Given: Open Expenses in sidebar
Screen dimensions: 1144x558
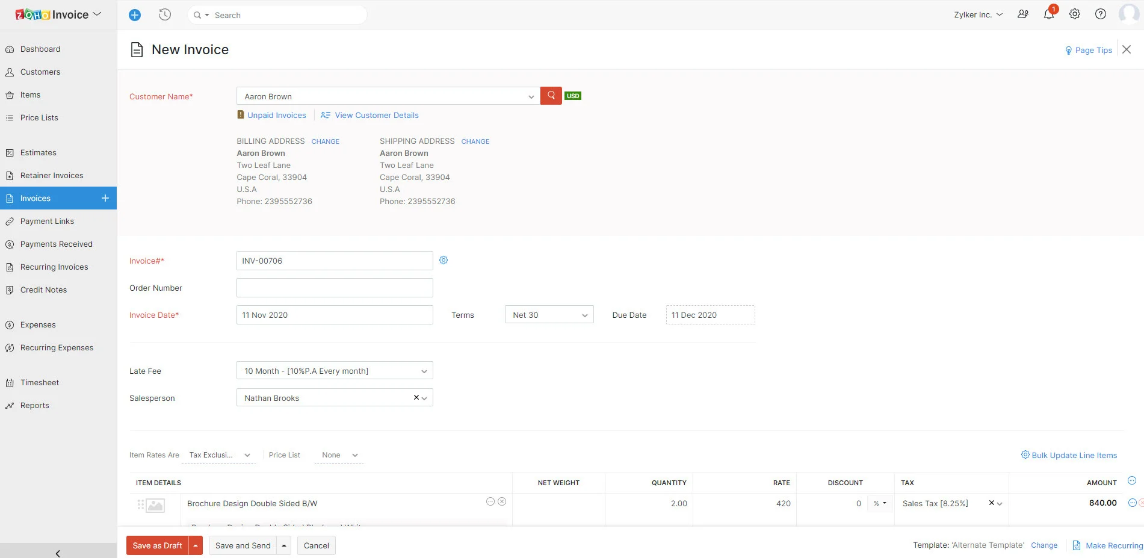Looking at the screenshot, I should tap(38, 325).
